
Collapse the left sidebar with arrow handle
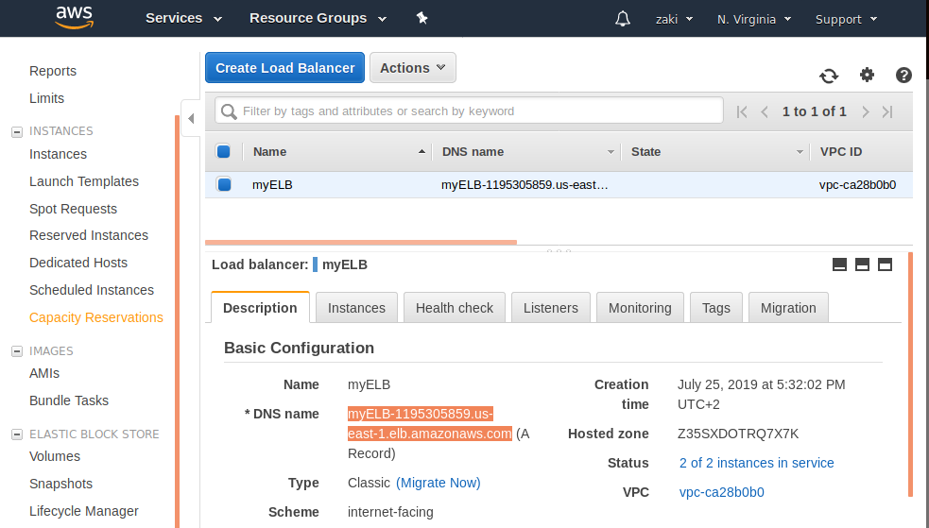pyautogui.click(x=190, y=118)
